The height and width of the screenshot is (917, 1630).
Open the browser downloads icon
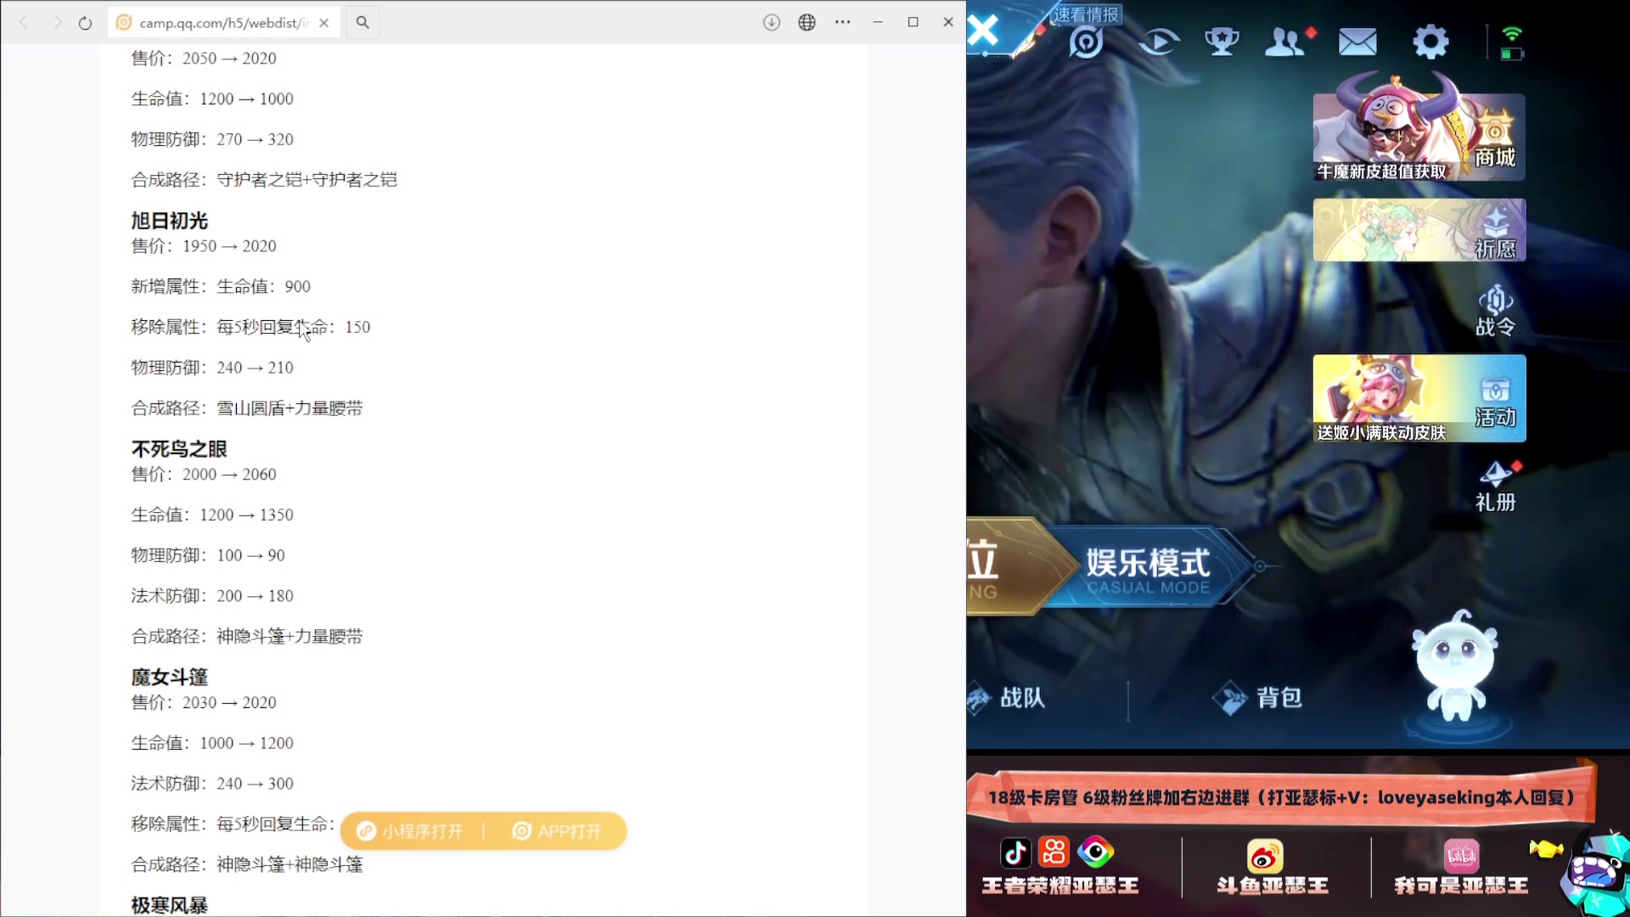click(x=771, y=23)
